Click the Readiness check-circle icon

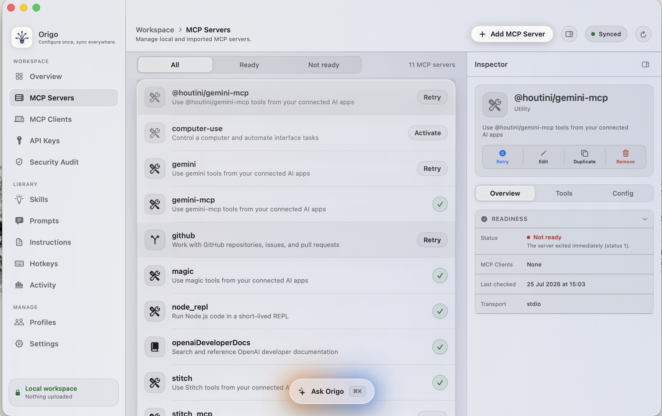[484, 219]
